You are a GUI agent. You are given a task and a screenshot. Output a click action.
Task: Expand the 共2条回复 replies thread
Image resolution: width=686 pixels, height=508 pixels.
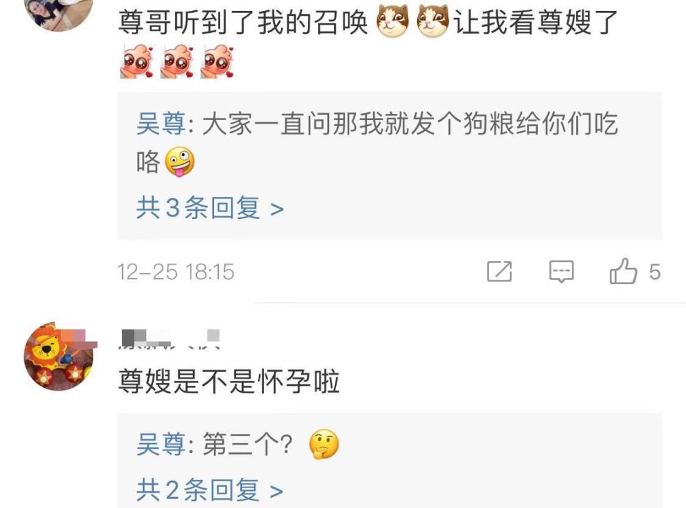coord(209,490)
